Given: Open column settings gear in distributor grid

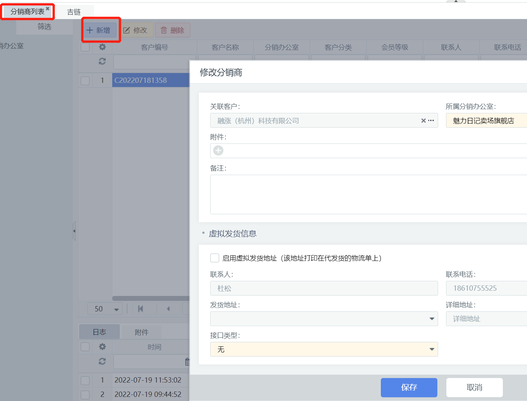Looking at the screenshot, I should point(102,47).
